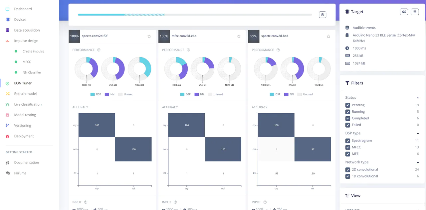
Task: Uncheck the MFCC DSP filter
Action: click(348, 147)
